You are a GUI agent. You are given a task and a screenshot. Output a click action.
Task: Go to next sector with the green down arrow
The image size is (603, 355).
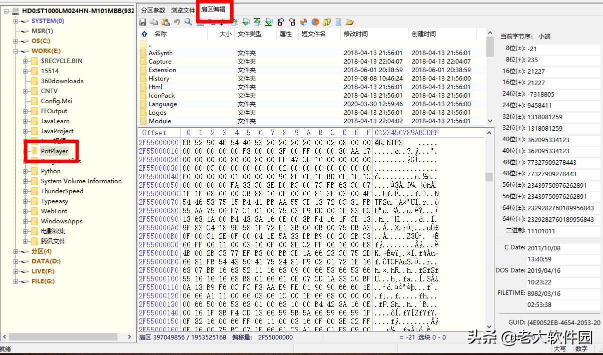tap(246, 22)
